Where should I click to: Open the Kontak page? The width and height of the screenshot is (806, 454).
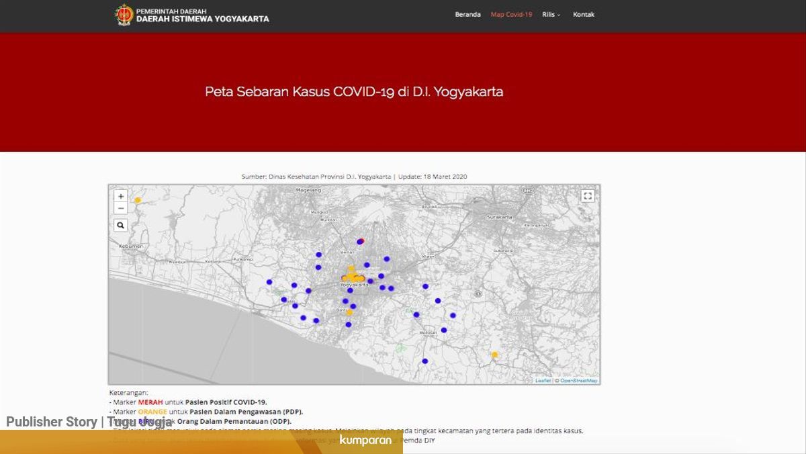pyautogui.click(x=583, y=15)
